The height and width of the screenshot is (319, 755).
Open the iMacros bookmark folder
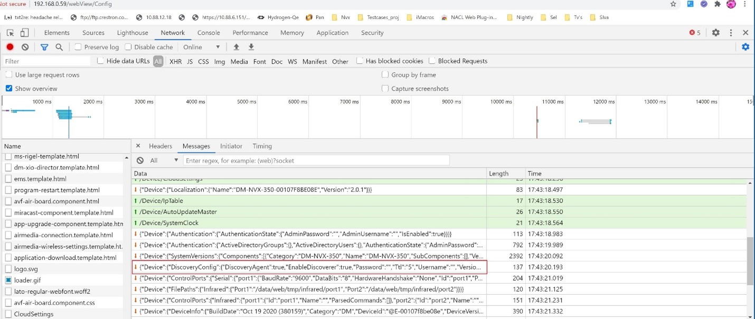tap(420, 17)
